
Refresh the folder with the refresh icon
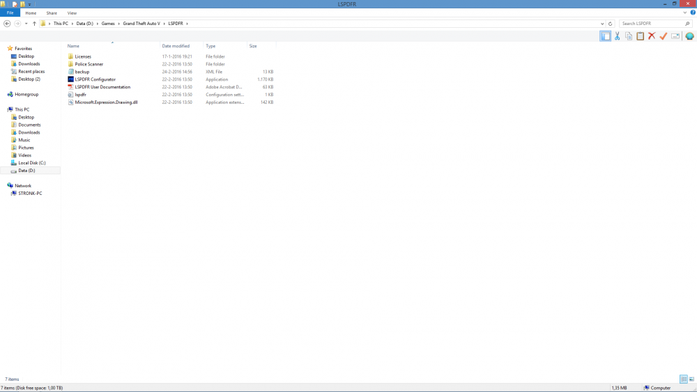[611, 24]
